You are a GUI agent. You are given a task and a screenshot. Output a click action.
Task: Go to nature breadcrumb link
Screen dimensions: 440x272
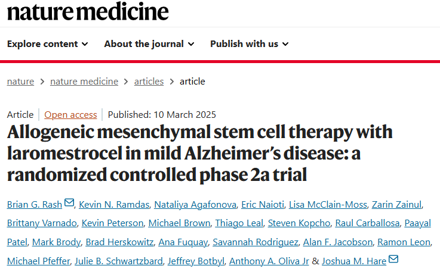[20, 82]
